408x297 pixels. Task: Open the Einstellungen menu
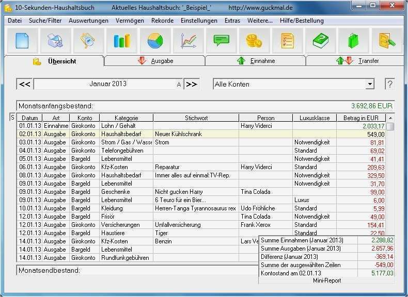tap(199, 21)
